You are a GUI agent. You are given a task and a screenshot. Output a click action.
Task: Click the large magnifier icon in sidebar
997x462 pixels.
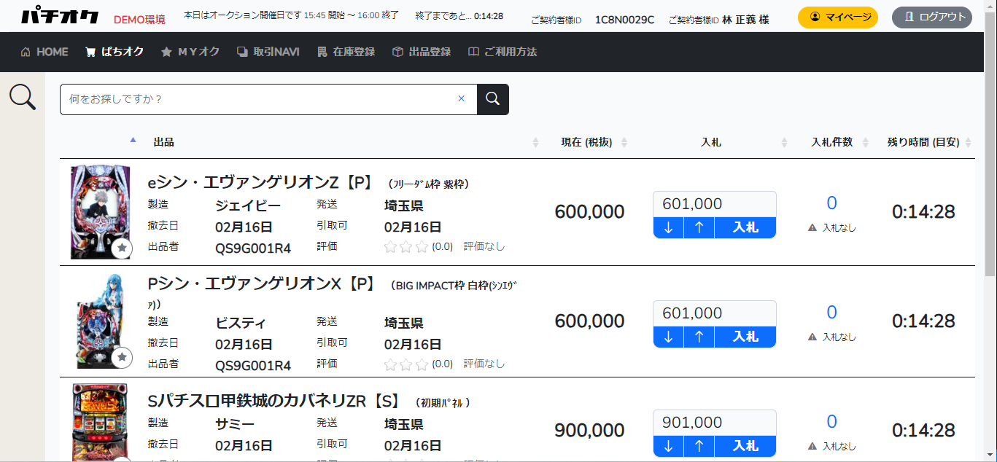23,97
